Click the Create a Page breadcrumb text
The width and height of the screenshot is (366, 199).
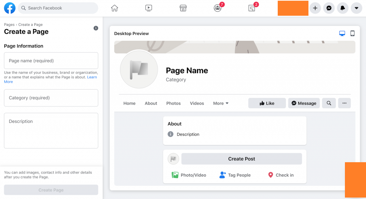click(31, 25)
